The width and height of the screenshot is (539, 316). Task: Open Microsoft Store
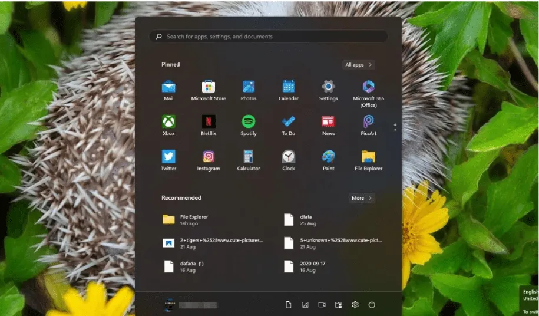[x=209, y=87]
